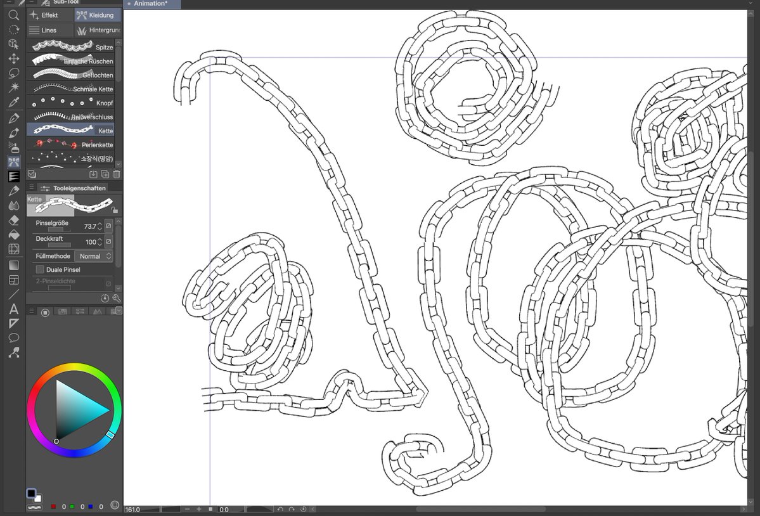Select the Object operation cube tool
The image size is (760, 516).
click(x=13, y=44)
